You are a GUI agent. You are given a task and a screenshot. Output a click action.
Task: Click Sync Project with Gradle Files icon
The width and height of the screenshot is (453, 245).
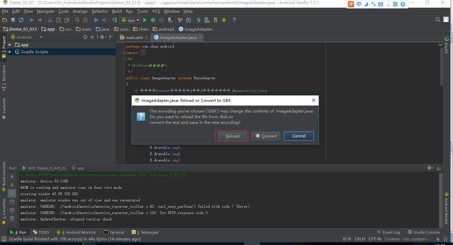[x=199, y=20]
